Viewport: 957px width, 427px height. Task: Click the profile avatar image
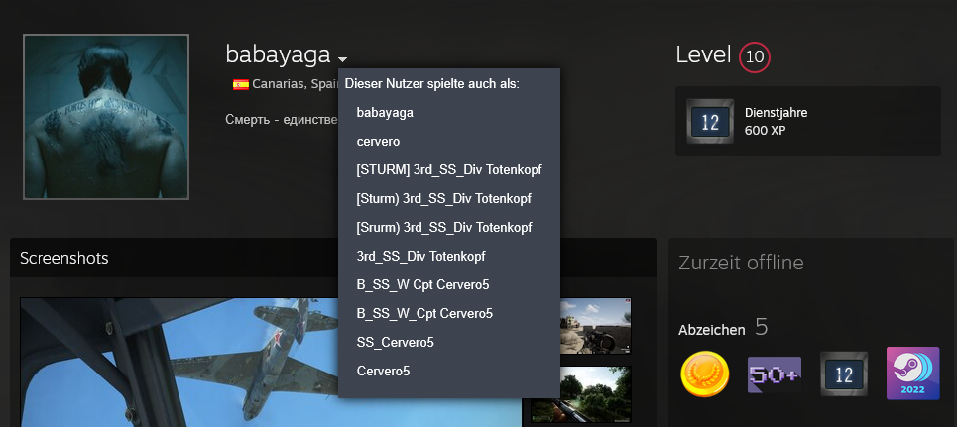click(106, 117)
